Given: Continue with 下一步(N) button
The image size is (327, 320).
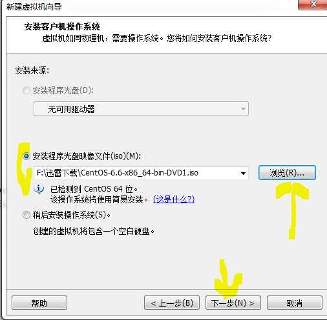Looking at the screenshot, I should click(233, 303).
